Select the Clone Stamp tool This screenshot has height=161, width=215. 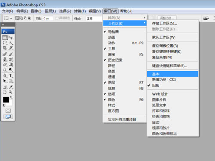[x=5, y=59]
